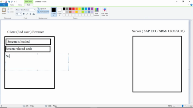This screenshot has width=193, height=108.
Task: Toggle Bold formatting
Action: click(24, 14)
